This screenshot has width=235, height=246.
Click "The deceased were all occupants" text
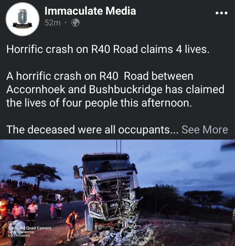(88, 130)
